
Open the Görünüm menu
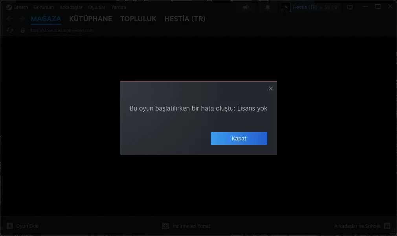click(x=43, y=7)
